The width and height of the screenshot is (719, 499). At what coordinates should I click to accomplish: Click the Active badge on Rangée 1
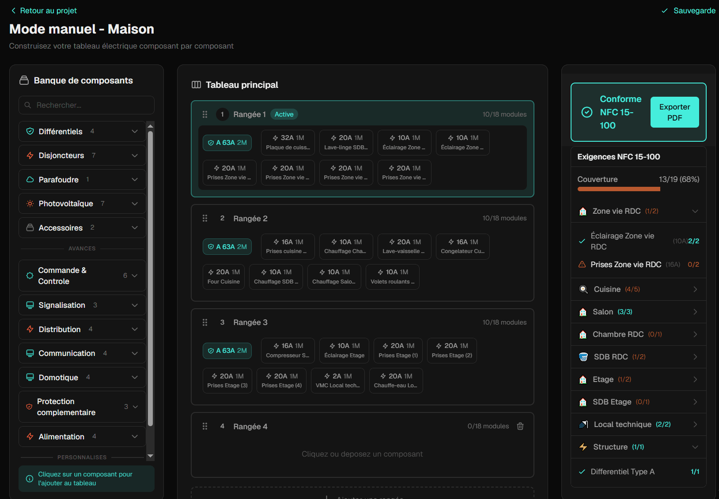pos(284,114)
